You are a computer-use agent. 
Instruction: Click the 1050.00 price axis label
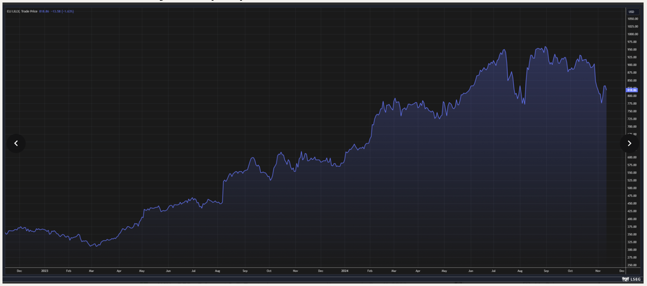click(x=632, y=19)
